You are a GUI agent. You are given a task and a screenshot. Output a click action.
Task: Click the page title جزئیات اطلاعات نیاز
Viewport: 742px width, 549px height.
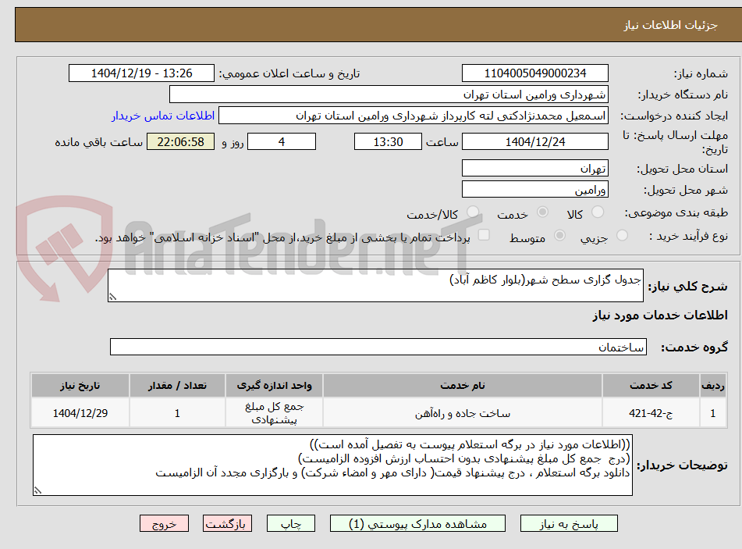pos(670,25)
